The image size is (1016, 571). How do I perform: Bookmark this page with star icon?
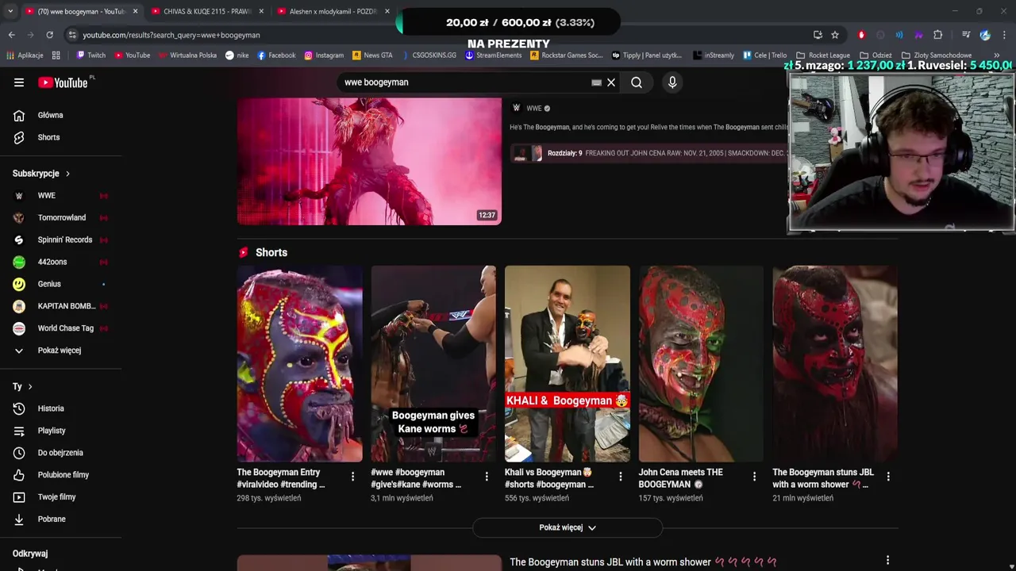(835, 35)
